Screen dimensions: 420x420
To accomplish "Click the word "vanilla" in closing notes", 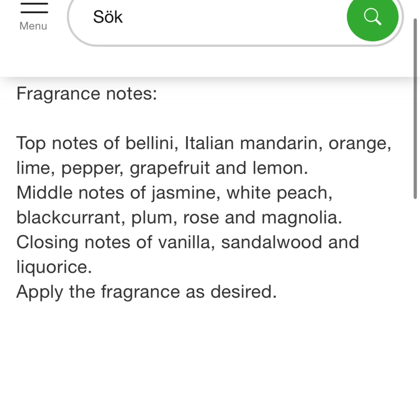I will tap(186, 242).
